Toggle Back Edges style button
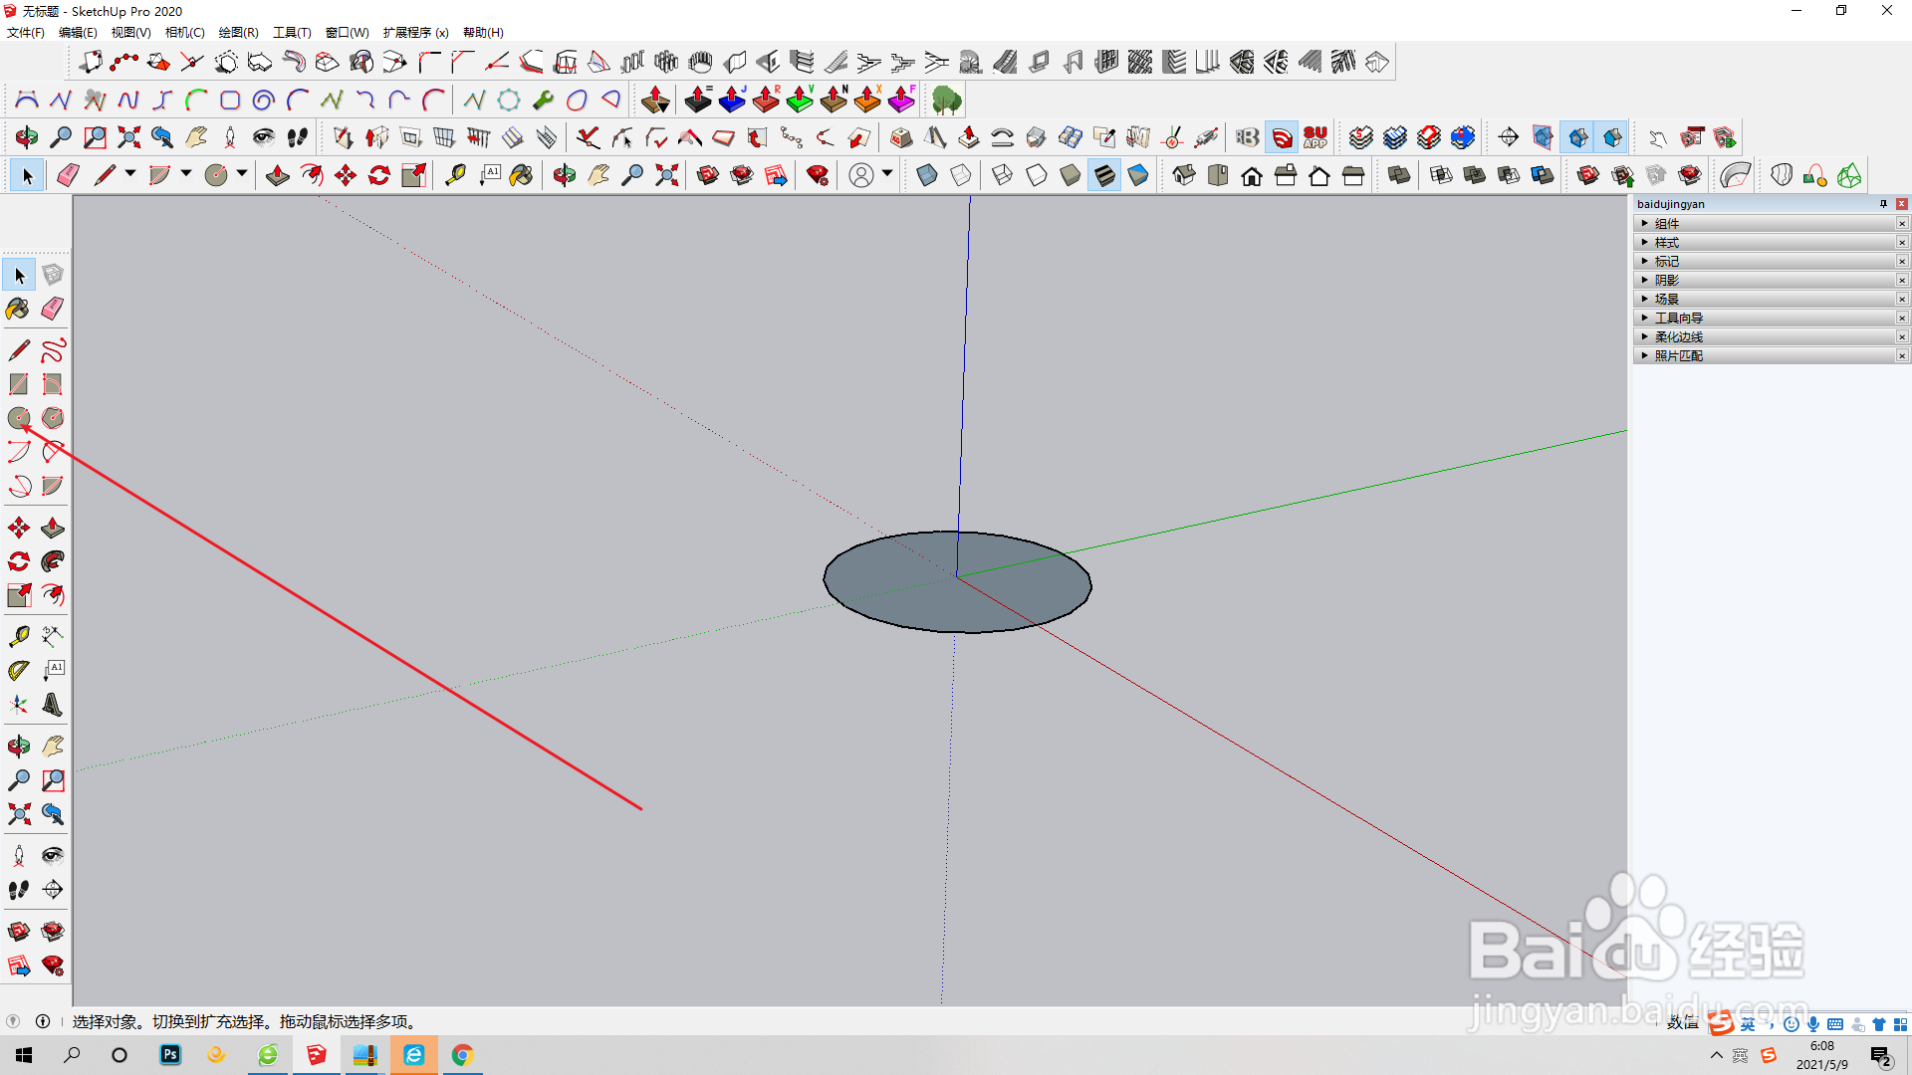1912x1075 pixels. pyautogui.click(x=961, y=176)
